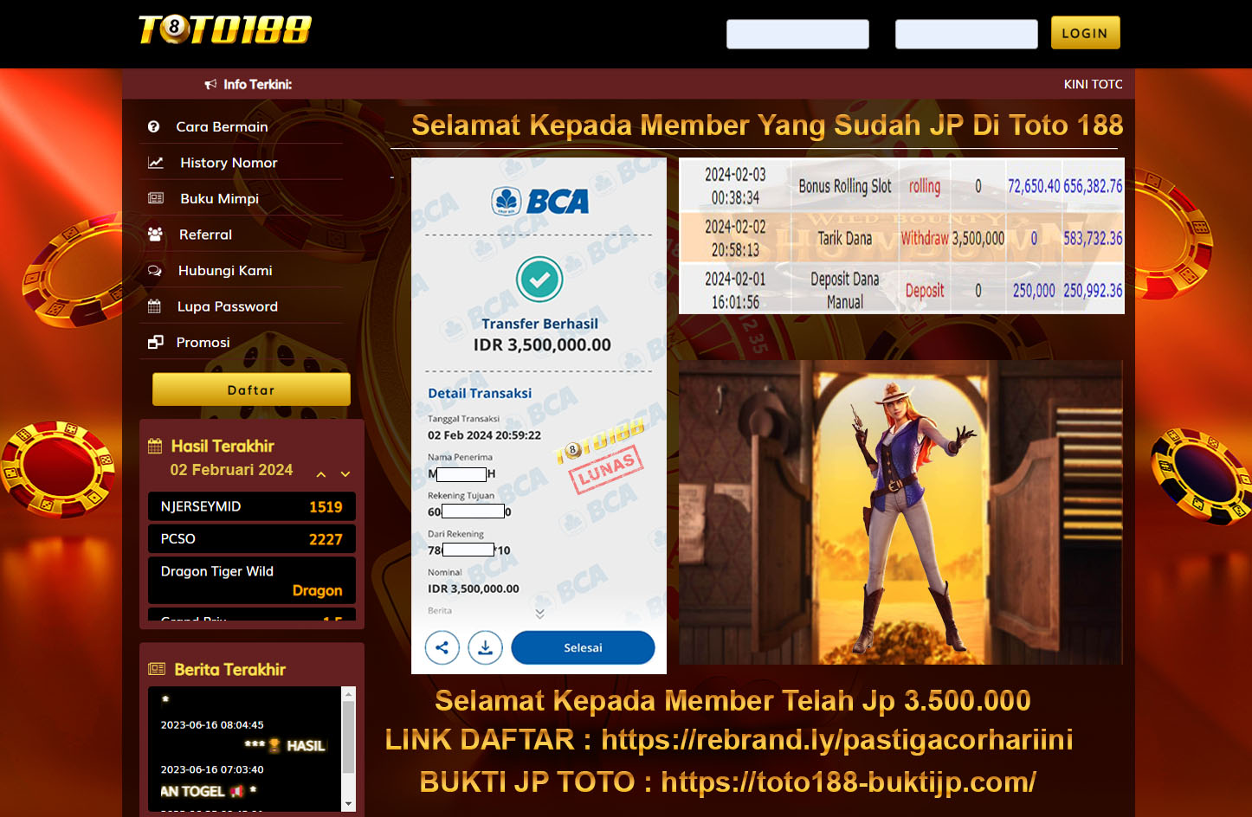Click the down chevron in Hasil Terakhir
Screen dimensions: 1252x817
coord(345,474)
